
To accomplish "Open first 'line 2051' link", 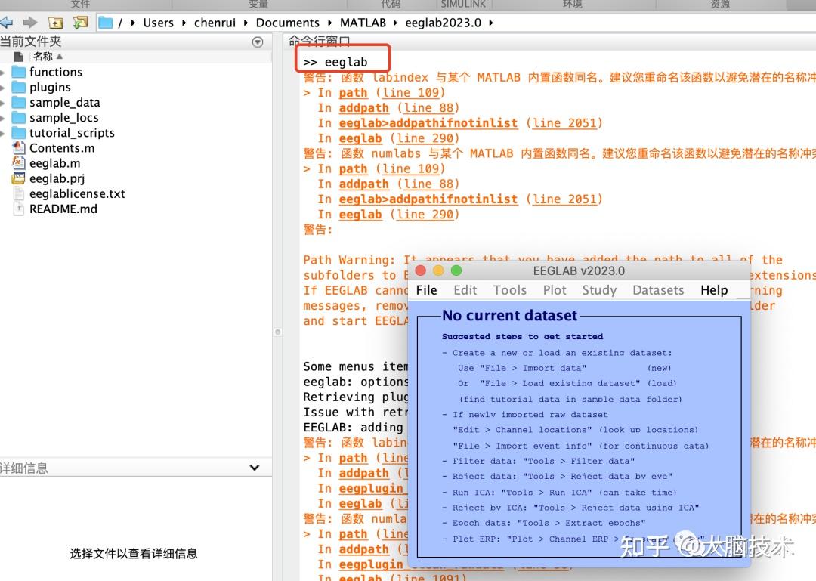I will pyautogui.click(x=564, y=123).
